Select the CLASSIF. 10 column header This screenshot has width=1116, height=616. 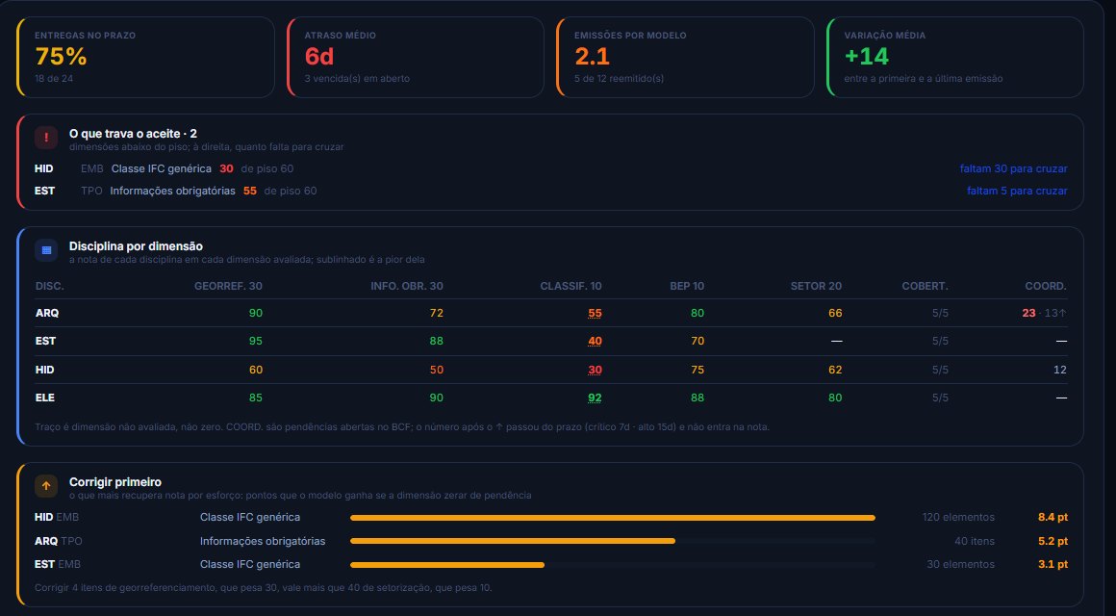(571, 286)
